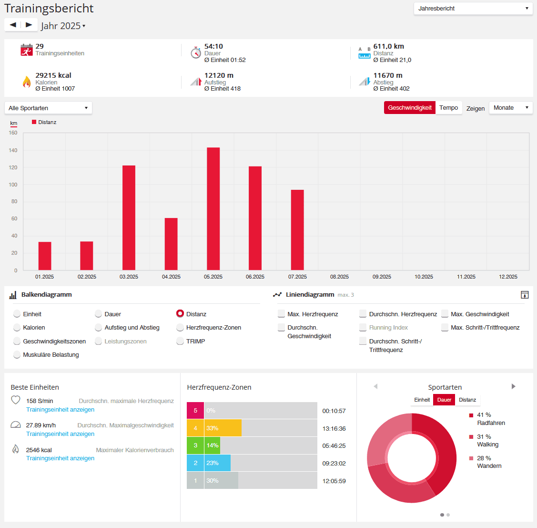Screen dimensions: 537x528
Task: Go to previous year arrow
Action: tap(13, 25)
